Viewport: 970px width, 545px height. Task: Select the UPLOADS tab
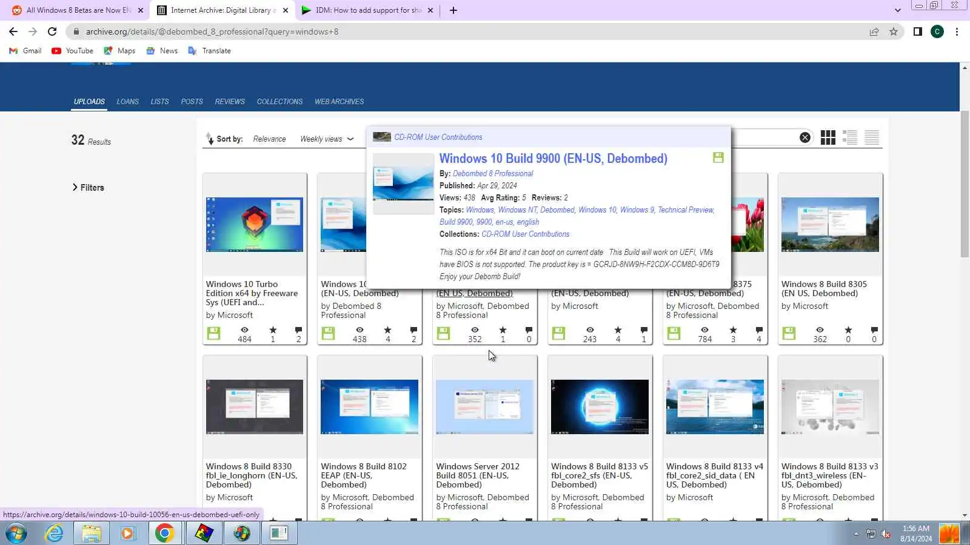point(89,102)
